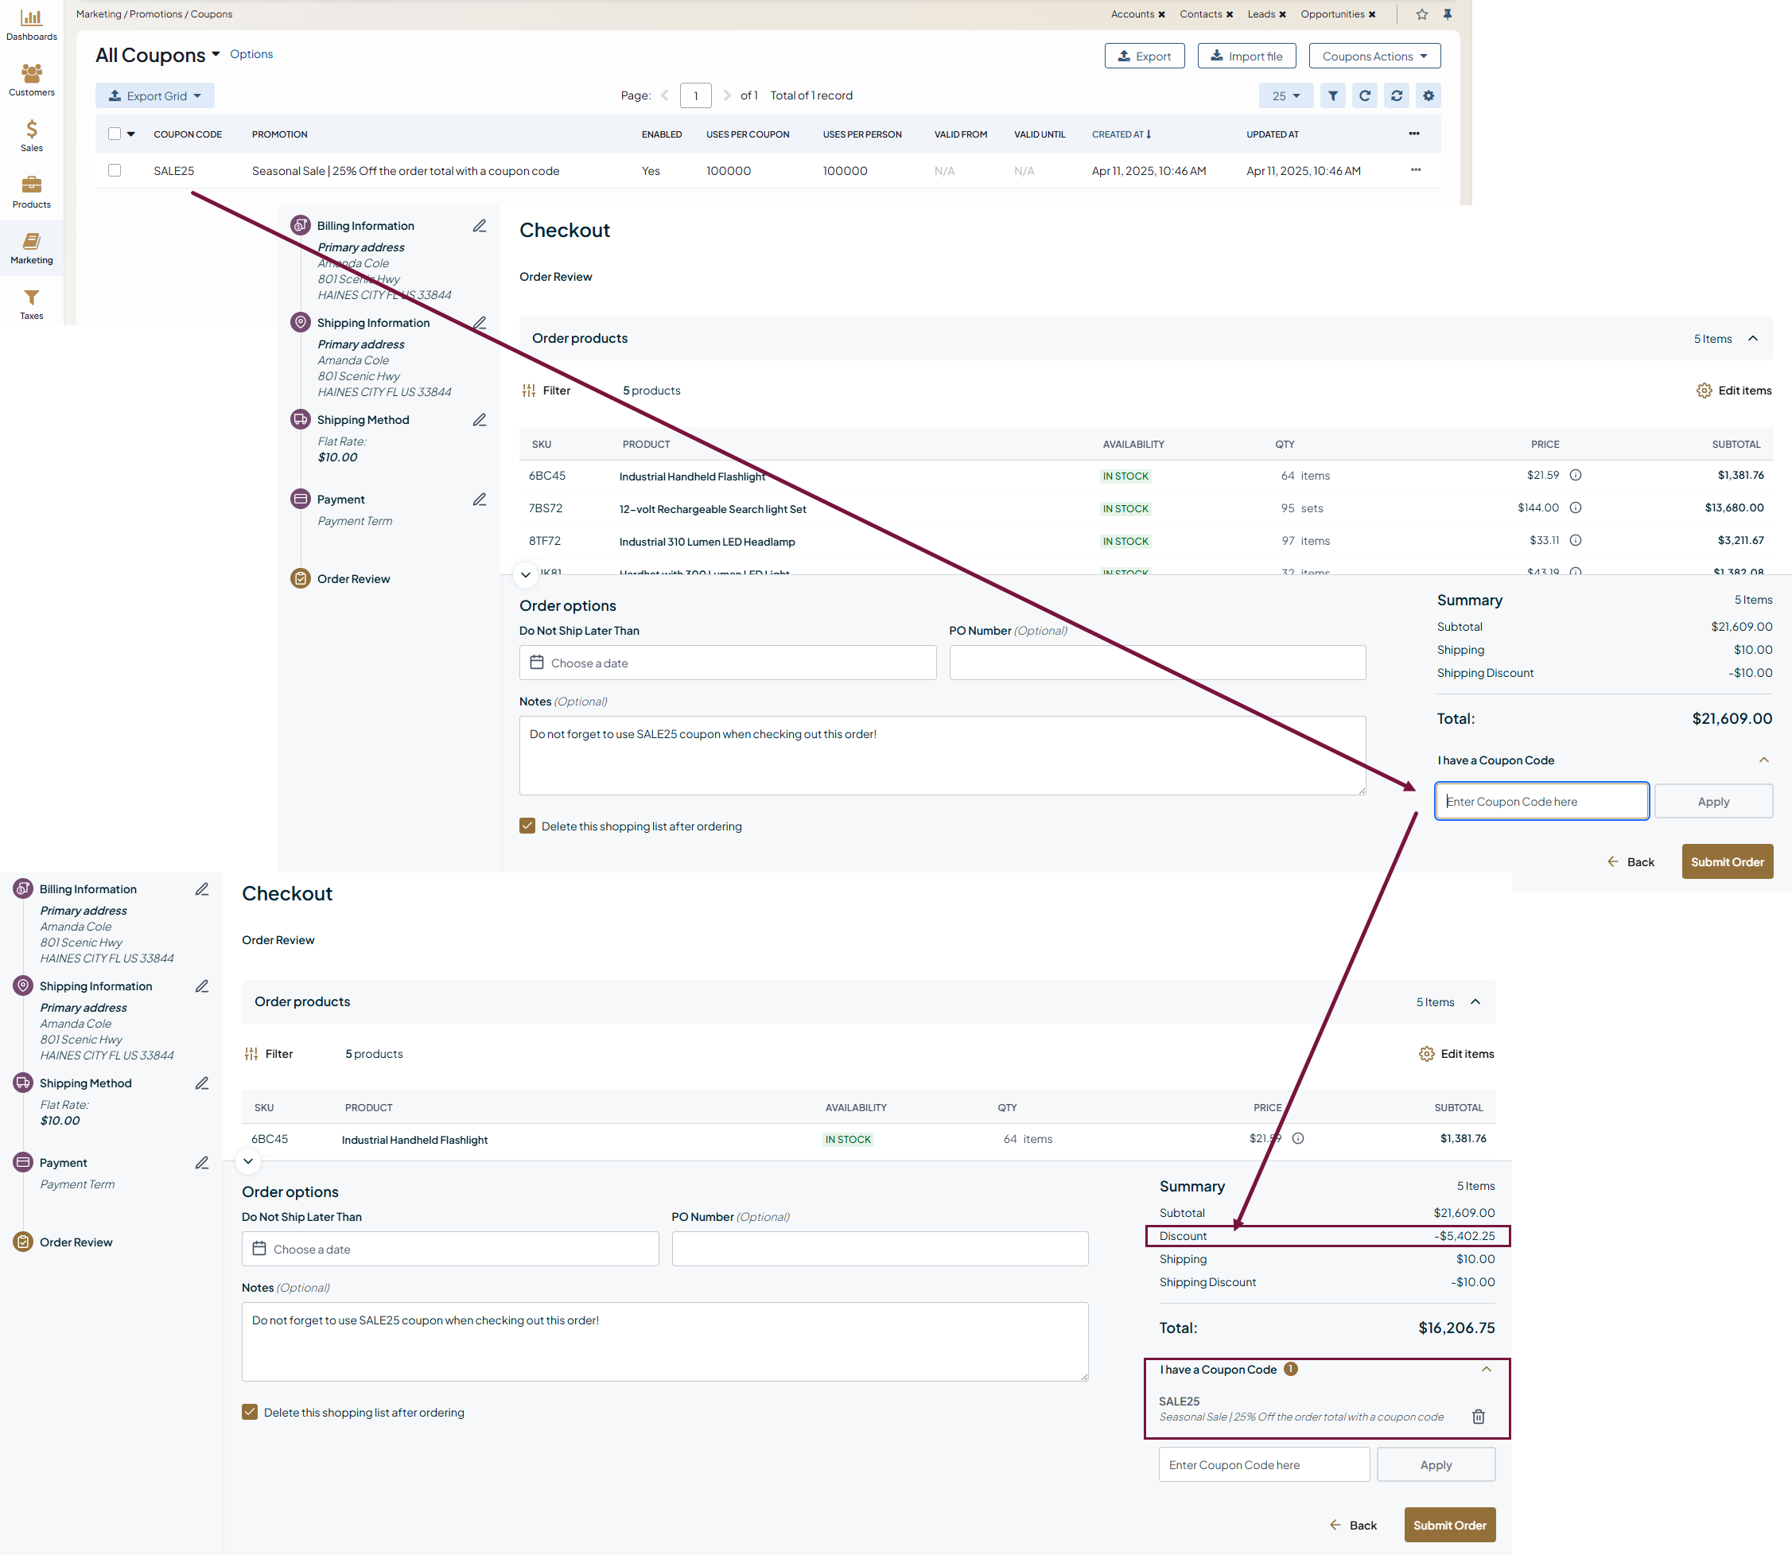The height and width of the screenshot is (1555, 1792).
Task: Collapse the I have a Coupon Code section
Action: pyautogui.click(x=1763, y=760)
